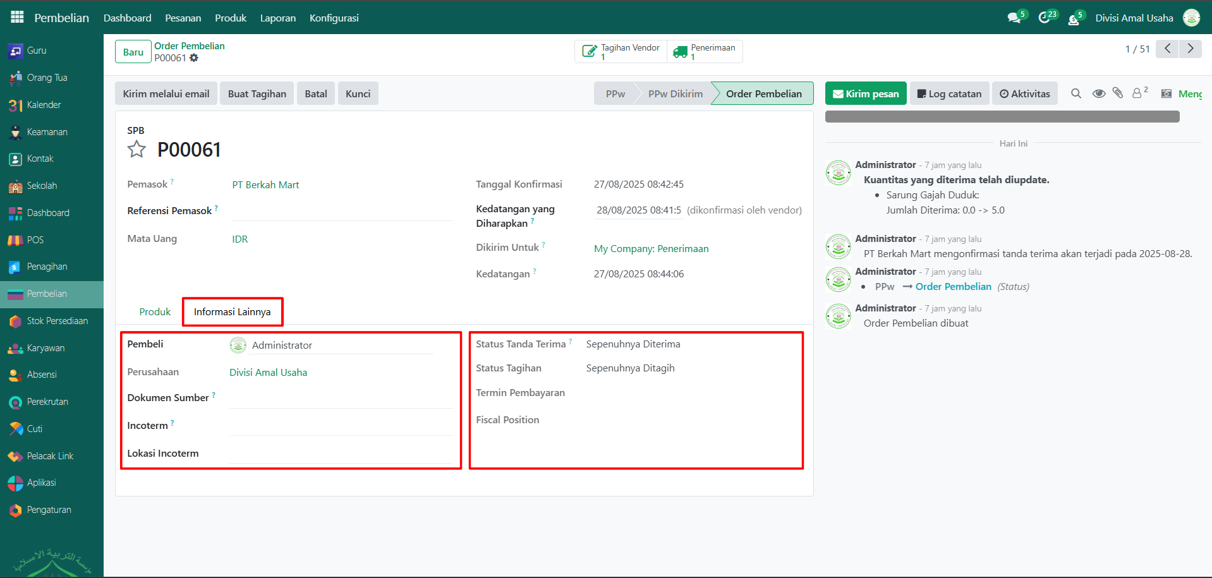The image size is (1212, 578).
Task: Go to the previous record arrow
Action: point(1167,49)
